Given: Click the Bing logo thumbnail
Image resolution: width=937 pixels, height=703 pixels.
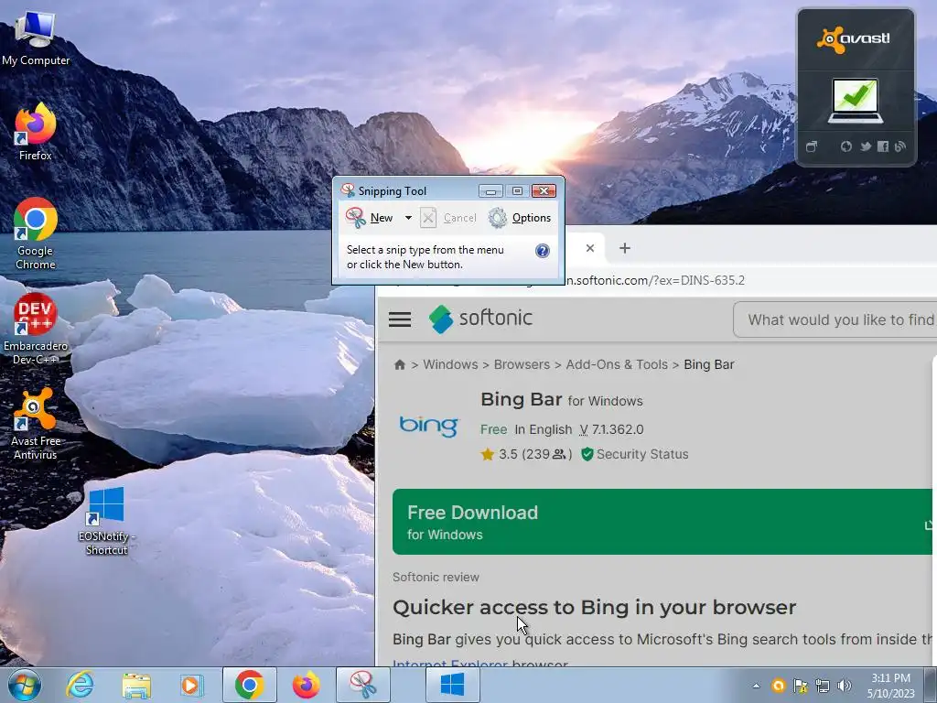Looking at the screenshot, I should click(429, 425).
